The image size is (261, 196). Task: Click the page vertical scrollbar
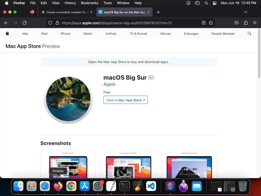pyautogui.click(x=259, y=53)
